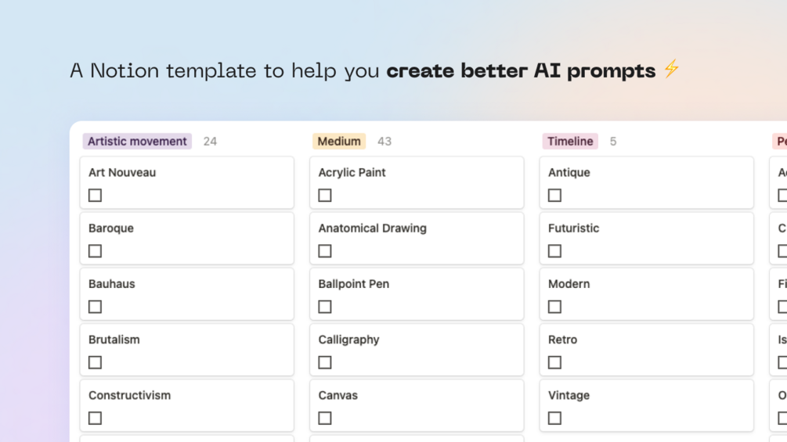Tick the Antique checkbox
This screenshot has height=442, width=787.
point(555,196)
